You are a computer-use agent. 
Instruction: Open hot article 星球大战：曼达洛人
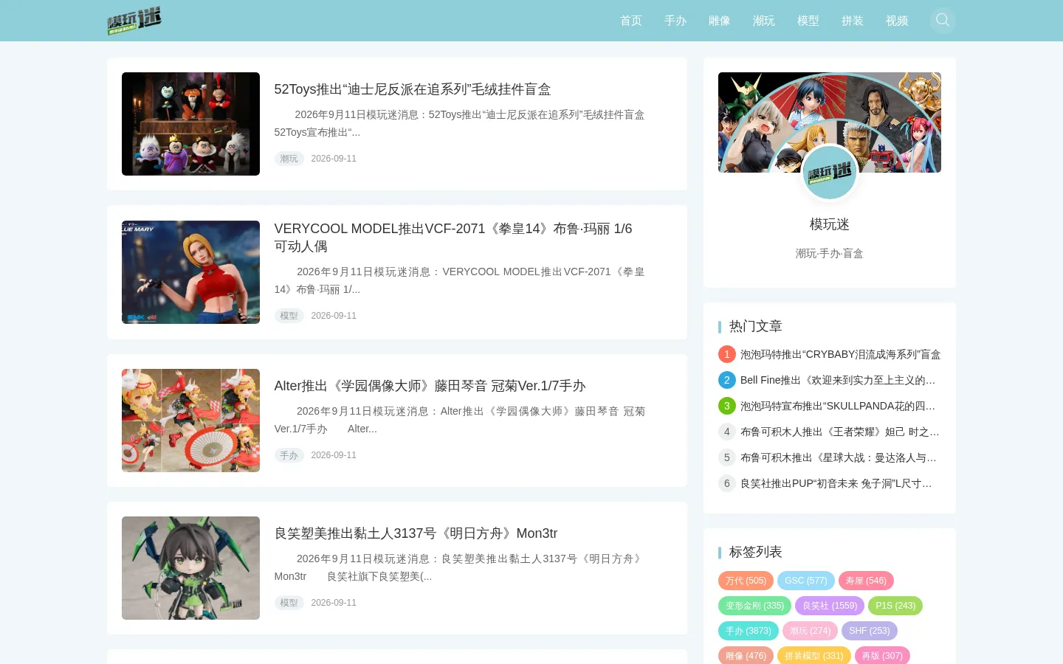(x=840, y=457)
